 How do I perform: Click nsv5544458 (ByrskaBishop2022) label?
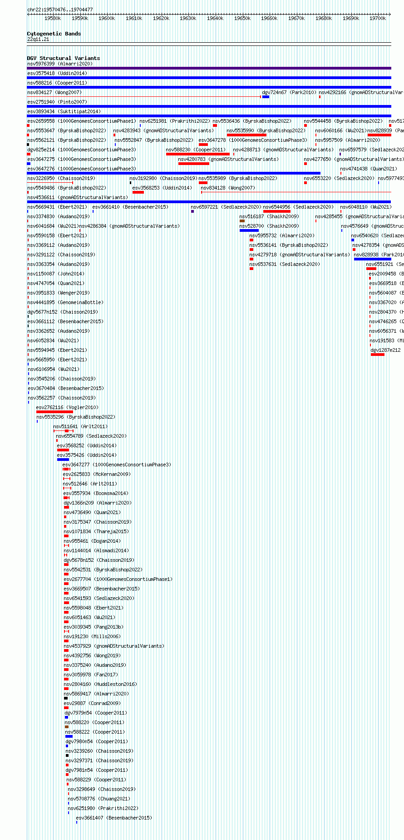343,121
